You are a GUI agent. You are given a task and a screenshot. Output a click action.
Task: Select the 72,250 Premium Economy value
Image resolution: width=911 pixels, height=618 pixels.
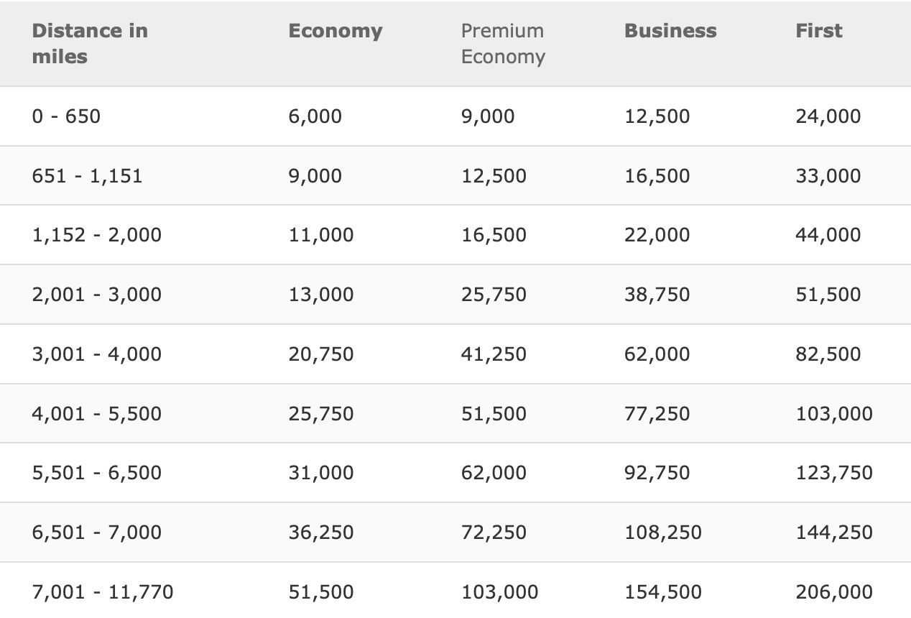coord(494,532)
